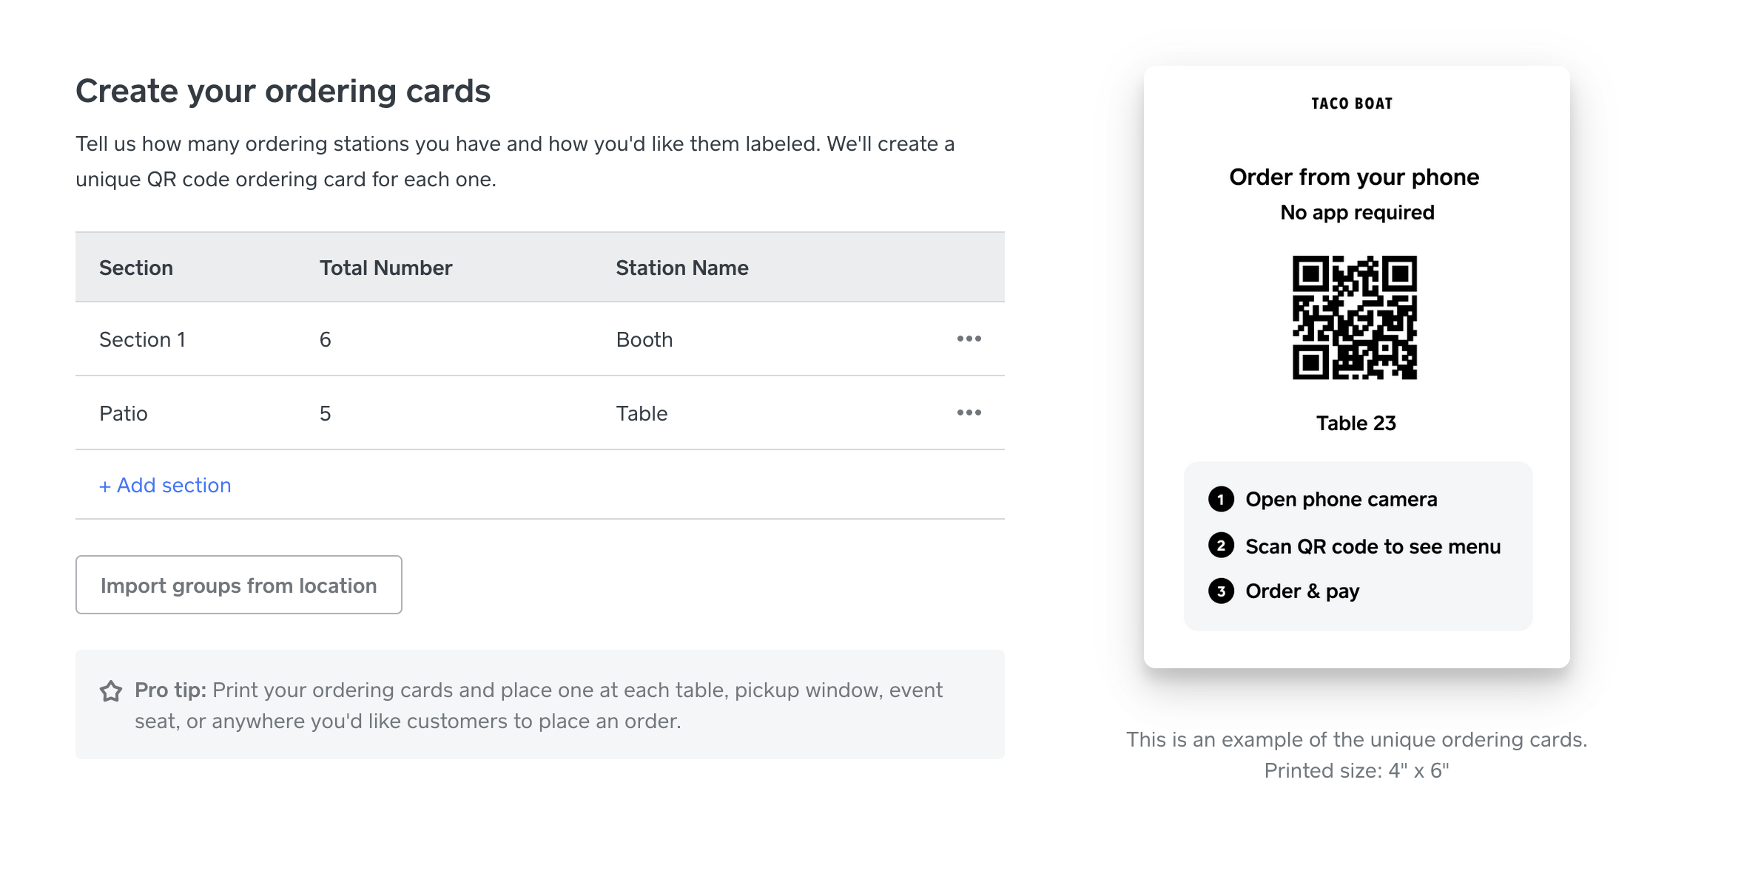Click the step 1 numbered circle
1761x873 pixels.
(x=1221, y=500)
